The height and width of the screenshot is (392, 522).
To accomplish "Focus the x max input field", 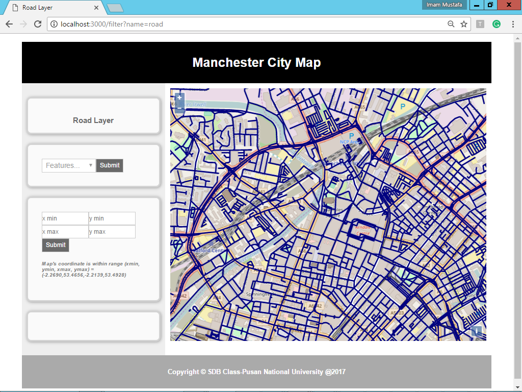I will coord(65,232).
